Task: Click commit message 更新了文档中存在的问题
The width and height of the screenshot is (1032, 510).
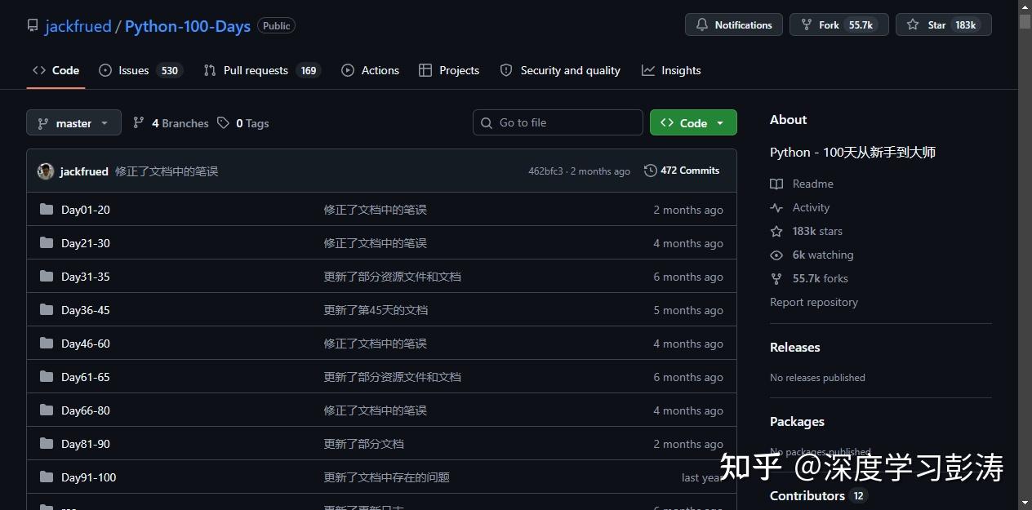Action: click(x=387, y=477)
